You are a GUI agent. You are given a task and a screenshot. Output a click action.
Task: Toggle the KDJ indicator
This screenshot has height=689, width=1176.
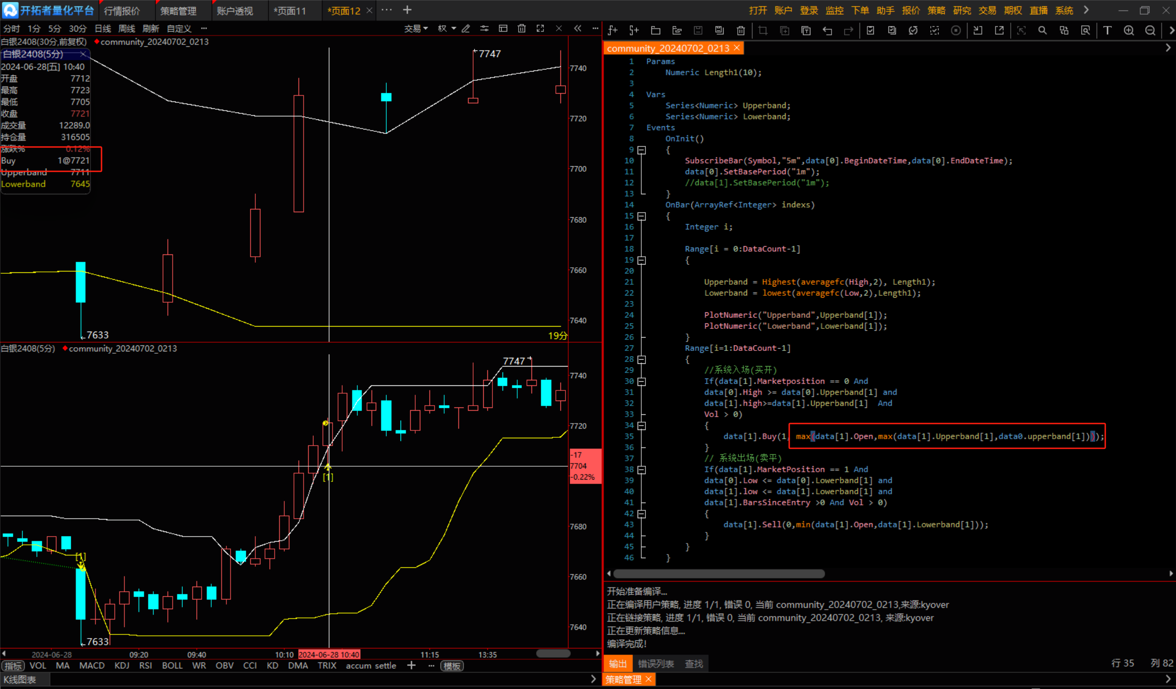coord(122,666)
